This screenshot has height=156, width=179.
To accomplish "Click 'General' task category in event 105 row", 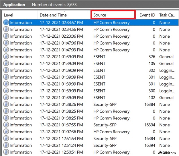I will point(166,63).
